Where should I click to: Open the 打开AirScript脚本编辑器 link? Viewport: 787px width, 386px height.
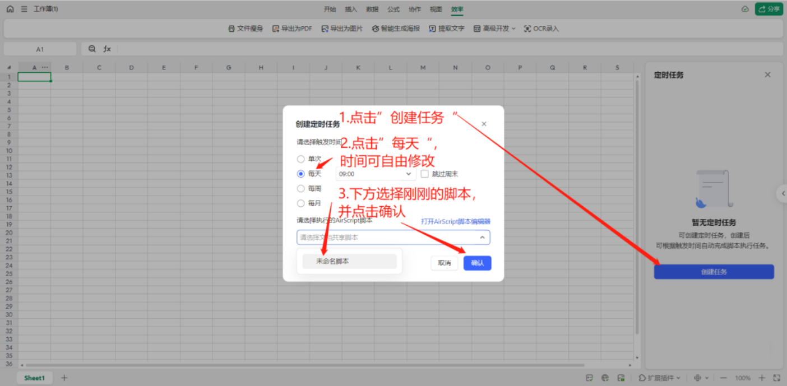(x=456, y=221)
